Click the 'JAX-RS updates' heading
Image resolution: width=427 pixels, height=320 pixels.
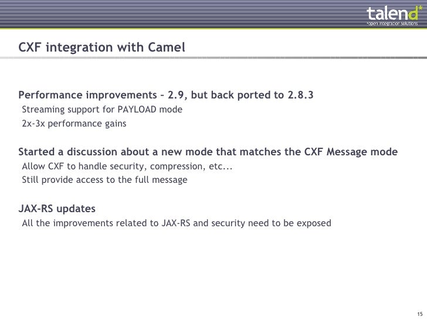click(57, 209)
